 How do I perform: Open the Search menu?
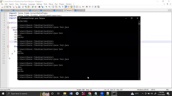[11, 4]
